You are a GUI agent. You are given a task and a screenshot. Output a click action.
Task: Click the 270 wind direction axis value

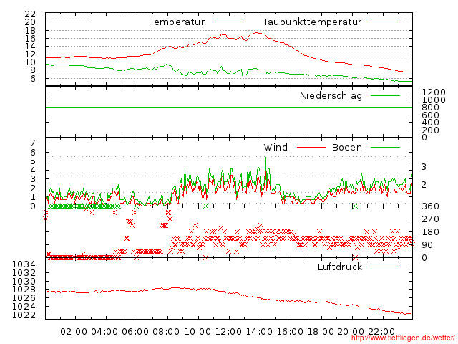pos(430,219)
